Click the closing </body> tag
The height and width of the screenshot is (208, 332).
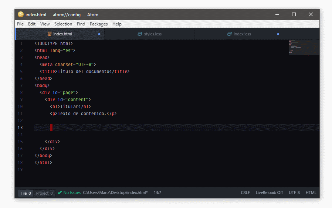[43, 156]
